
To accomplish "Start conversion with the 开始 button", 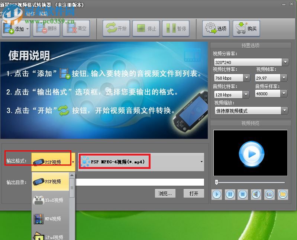I will tap(116, 28).
